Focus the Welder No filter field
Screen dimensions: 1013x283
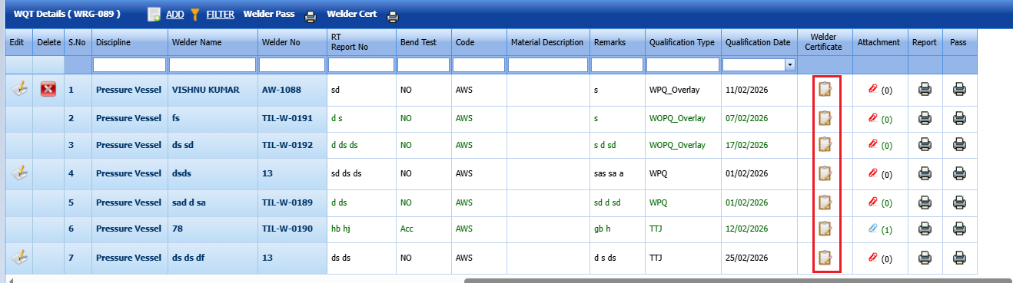[292, 65]
